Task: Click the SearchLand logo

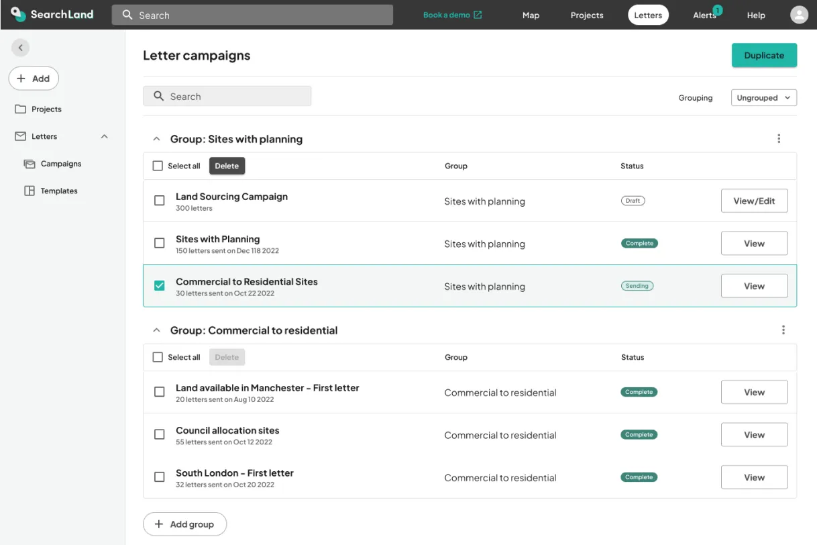Action: click(52, 14)
